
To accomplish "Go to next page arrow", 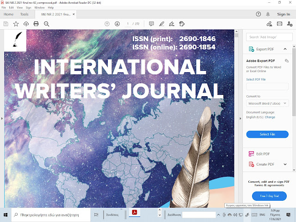I will [117, 24].
